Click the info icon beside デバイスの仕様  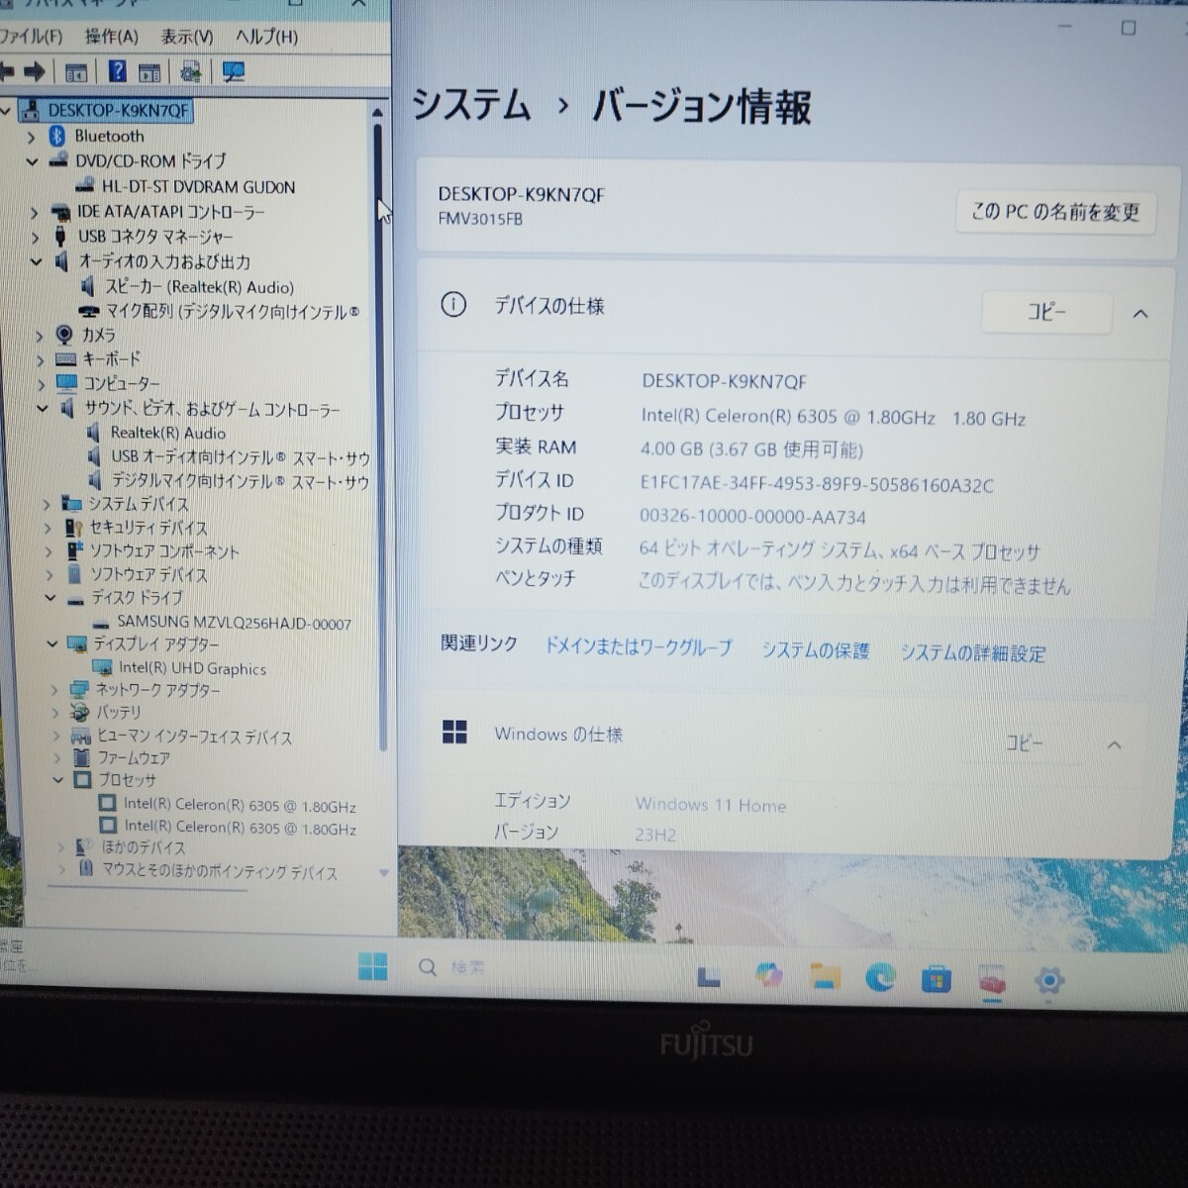452,304
